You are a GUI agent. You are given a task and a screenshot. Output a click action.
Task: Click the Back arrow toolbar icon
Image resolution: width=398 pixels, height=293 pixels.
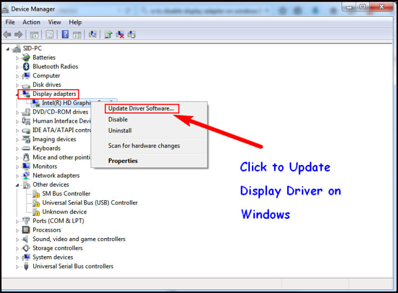click(7, 34)
